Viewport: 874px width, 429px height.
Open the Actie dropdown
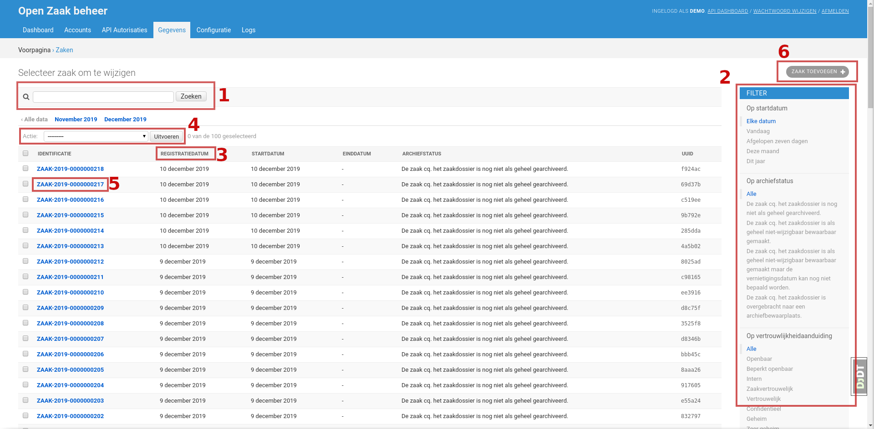tap(96, 136)
